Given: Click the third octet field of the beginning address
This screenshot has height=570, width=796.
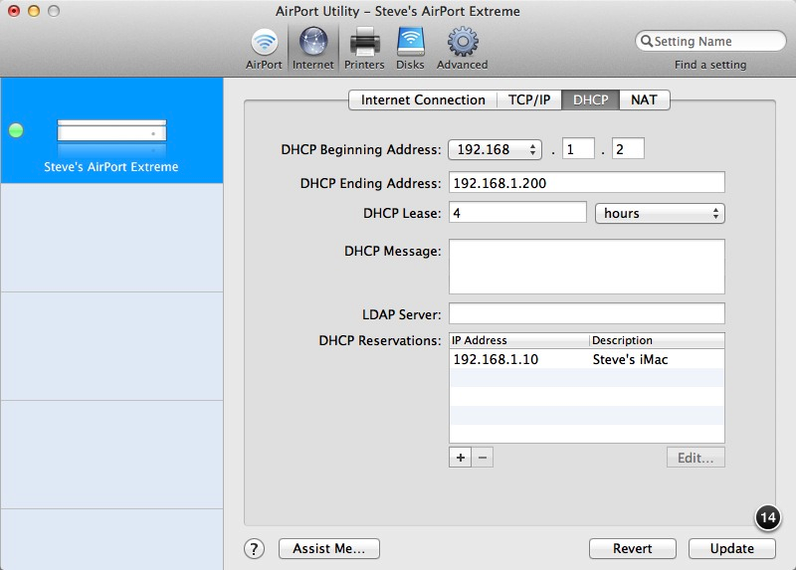Looking at the screenshot, I should point(578,149).
